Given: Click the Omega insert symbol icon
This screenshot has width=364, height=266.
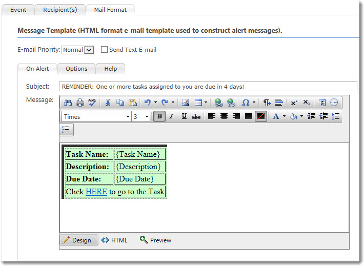Looking at the screenshot, I should 246,103.
